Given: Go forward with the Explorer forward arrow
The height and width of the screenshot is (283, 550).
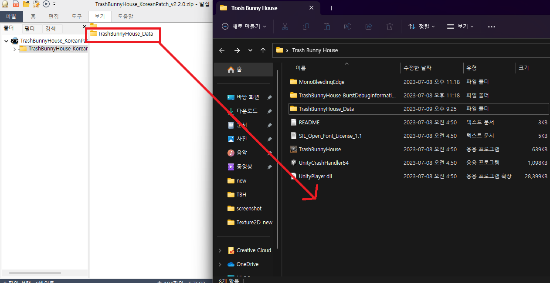Looking at the screenshot, I should coord(237,50).
